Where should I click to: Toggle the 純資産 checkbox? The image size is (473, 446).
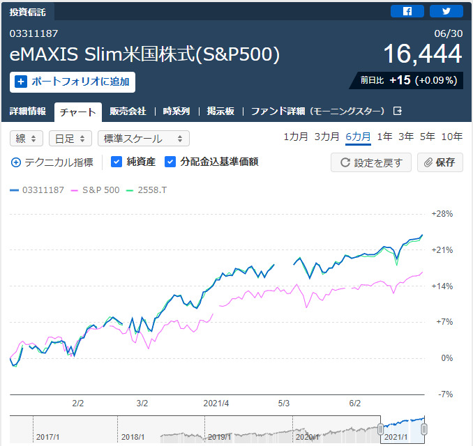click(117, 162)
